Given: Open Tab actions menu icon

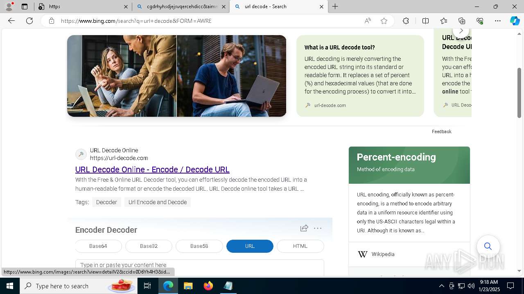Looking at the screenshot, I should [x=25, y=7].
